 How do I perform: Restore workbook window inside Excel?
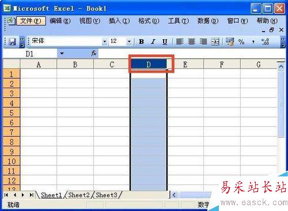[272, 30]
